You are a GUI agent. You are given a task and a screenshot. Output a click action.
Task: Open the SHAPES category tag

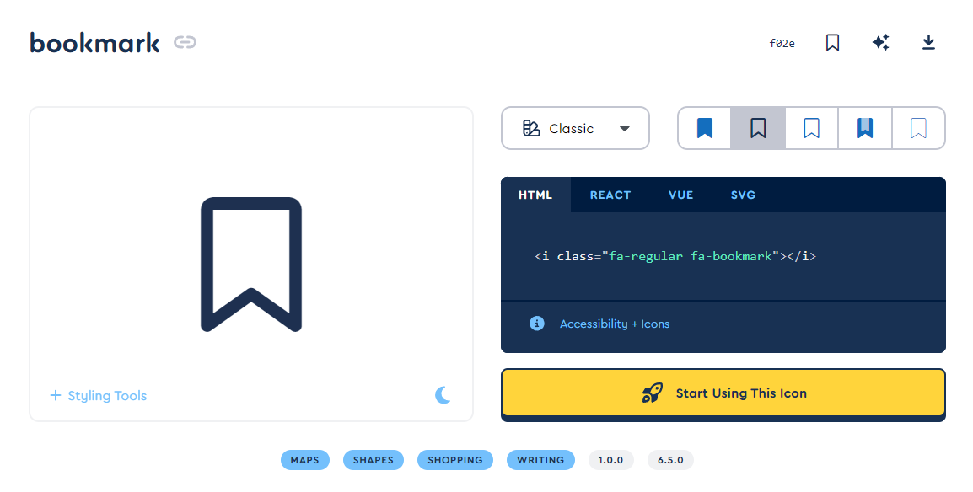[373, 460]
